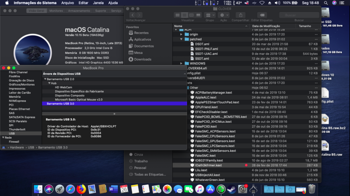This screenshot has height=196, width=350.
Task: Switch Finder to icon view
Action: [x=178, y=15]
